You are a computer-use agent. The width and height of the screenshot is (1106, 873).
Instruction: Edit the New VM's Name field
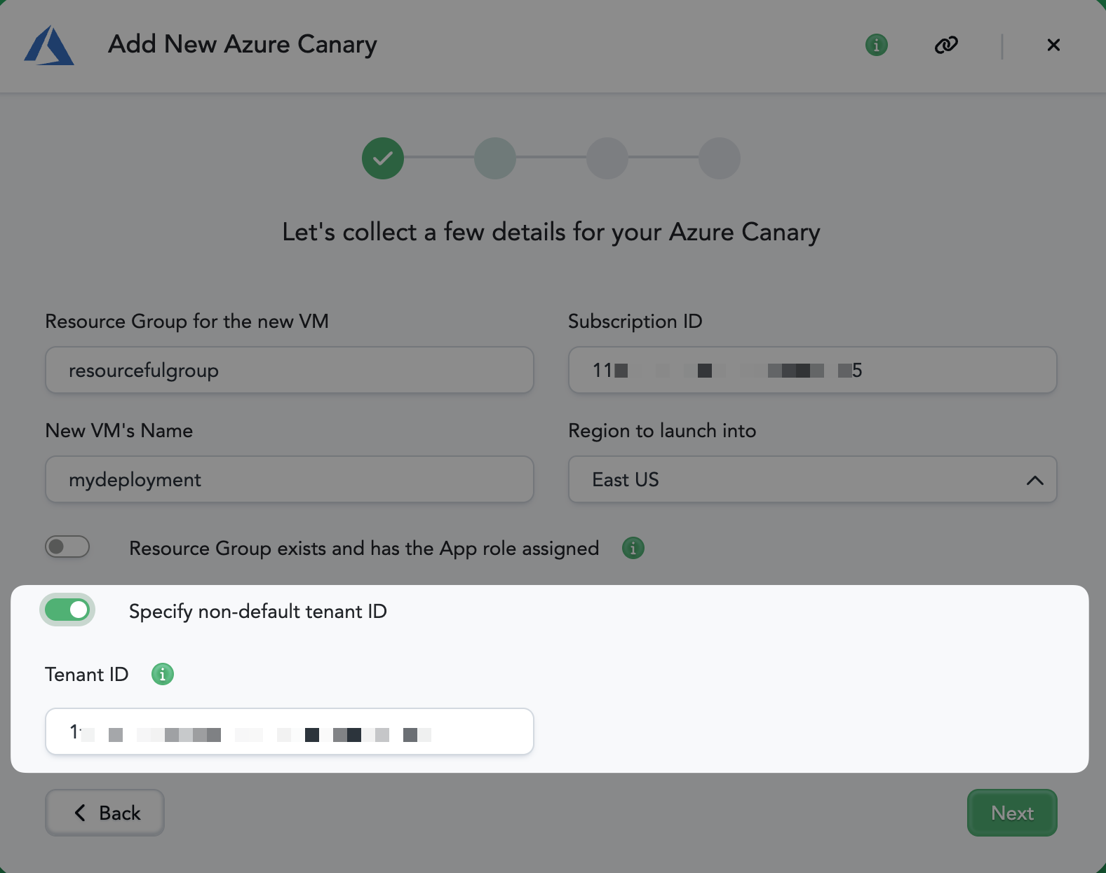290,479
